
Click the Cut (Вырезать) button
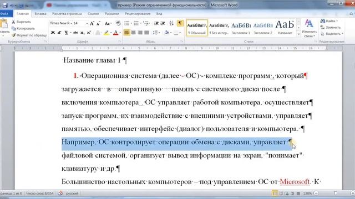pyautogui.click(x=21, y=22)
